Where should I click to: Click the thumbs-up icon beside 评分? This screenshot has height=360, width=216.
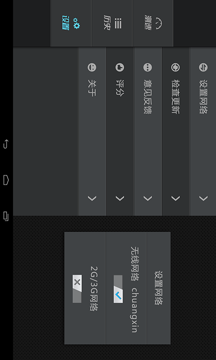[x=120, y=67]
